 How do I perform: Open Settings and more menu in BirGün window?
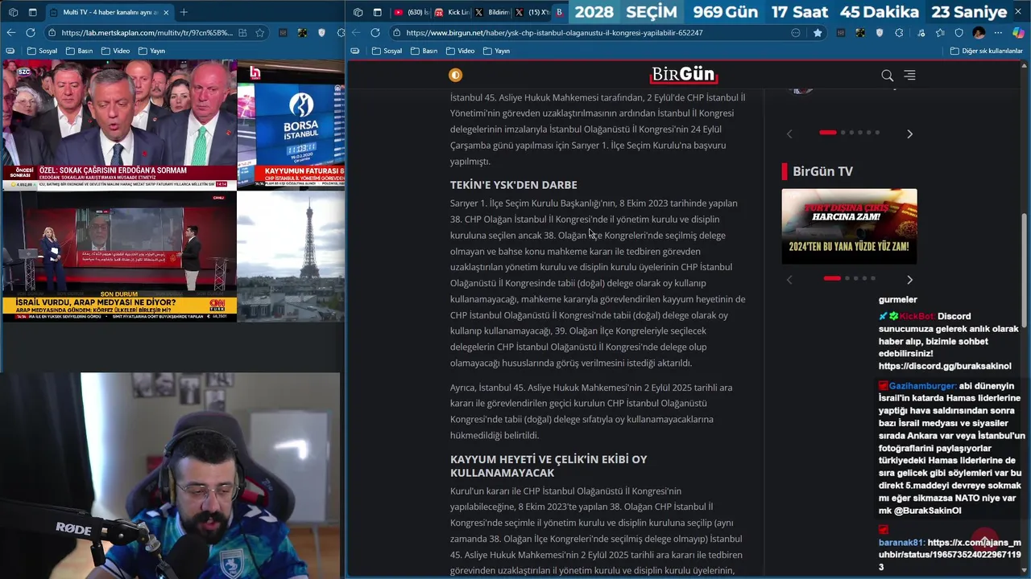coord(1000,33)
